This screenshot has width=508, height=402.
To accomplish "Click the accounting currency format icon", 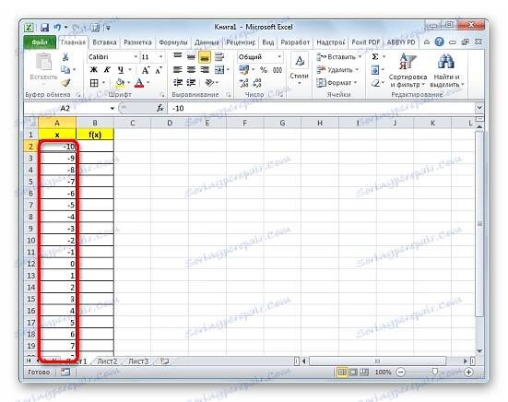I will (244, 70).
